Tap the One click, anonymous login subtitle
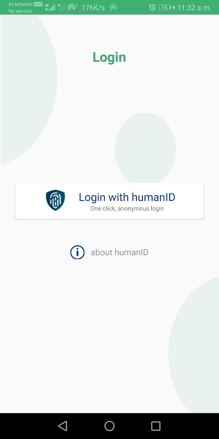Screen dimensions: 219x439 (x=127, y=209)
